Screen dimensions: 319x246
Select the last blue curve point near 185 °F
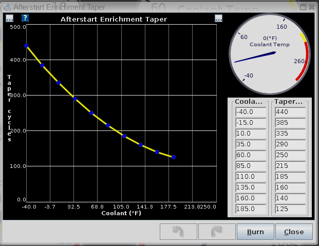pyautogui.click(x=174, y=157)
